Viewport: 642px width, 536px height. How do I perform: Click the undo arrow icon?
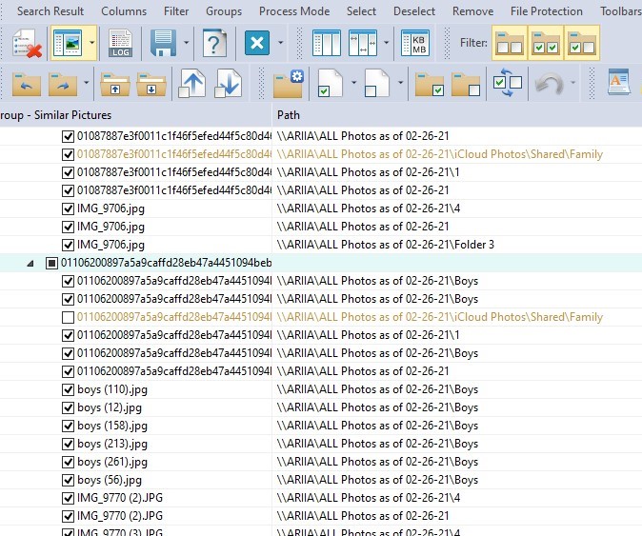point(550,84)
